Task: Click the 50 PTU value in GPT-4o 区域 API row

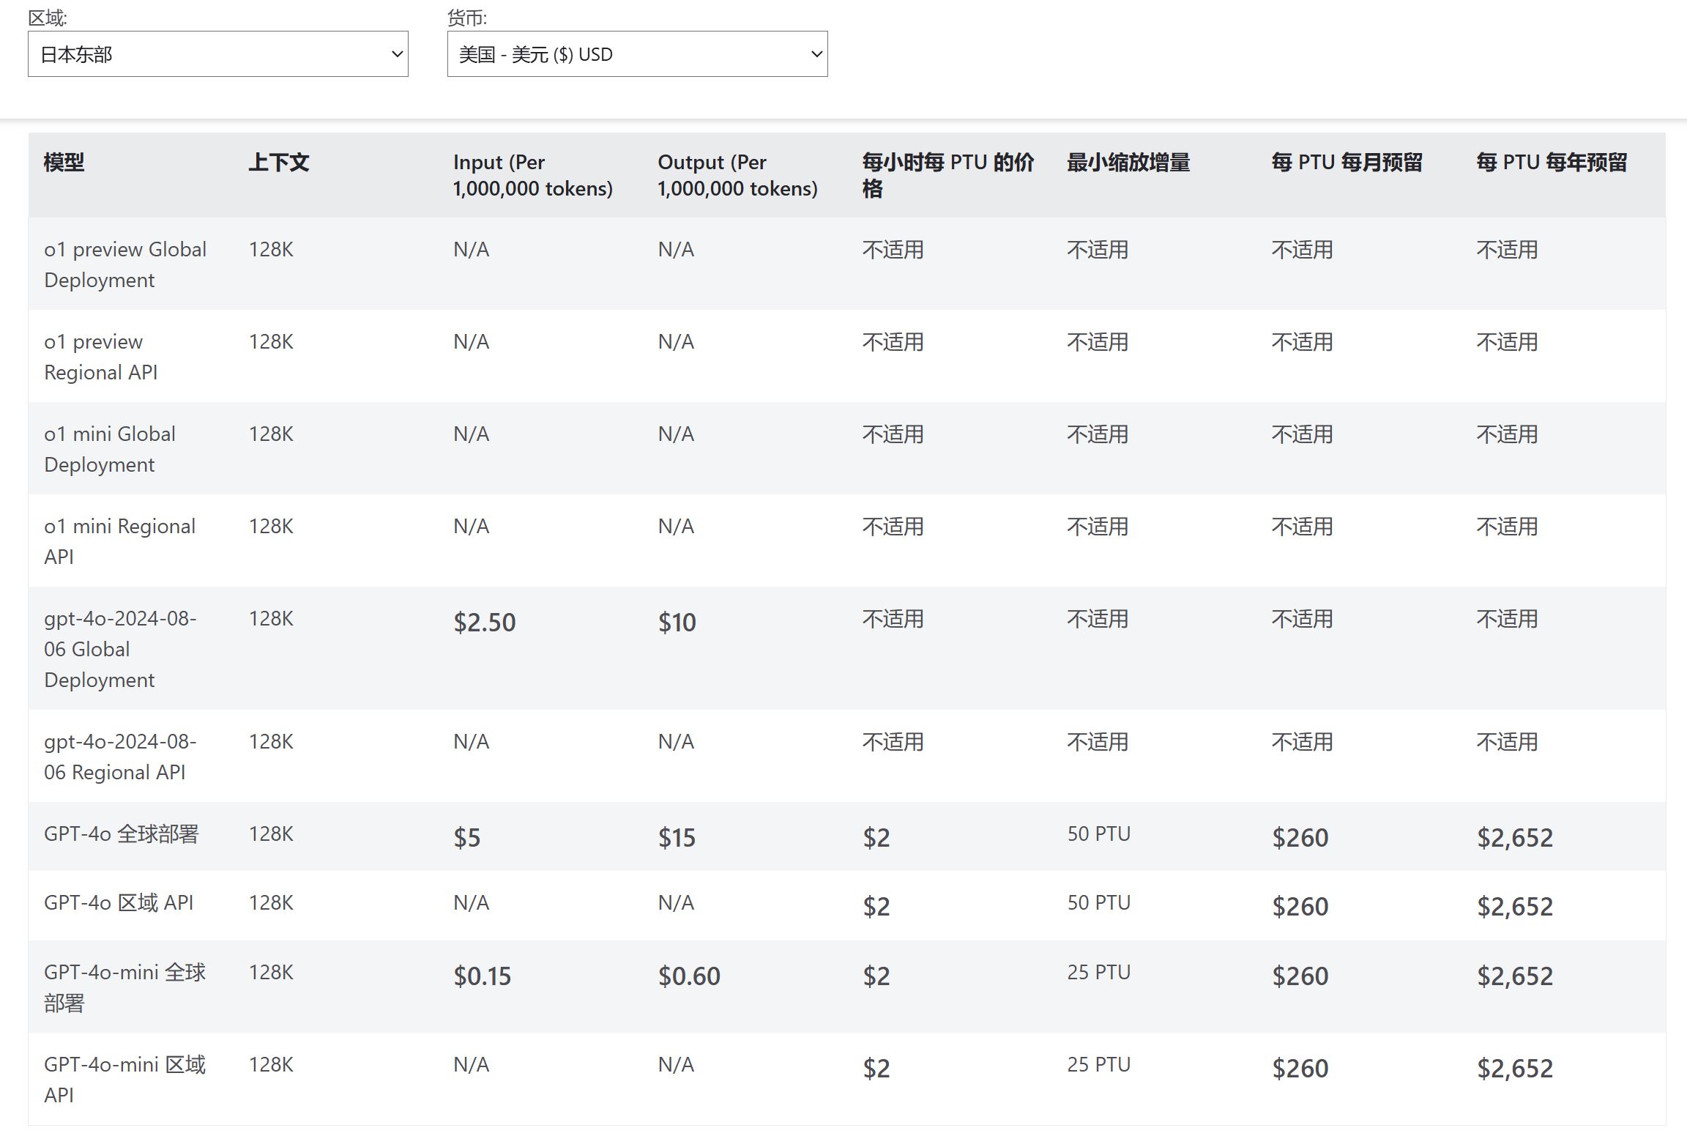Action: pyautogui.click(x=1099, y=903)
